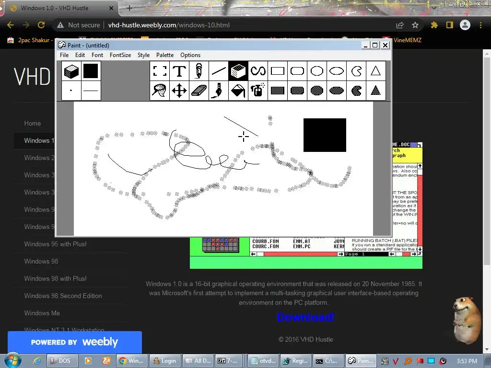Select the filled Ellipse tool

coord(337,91)
